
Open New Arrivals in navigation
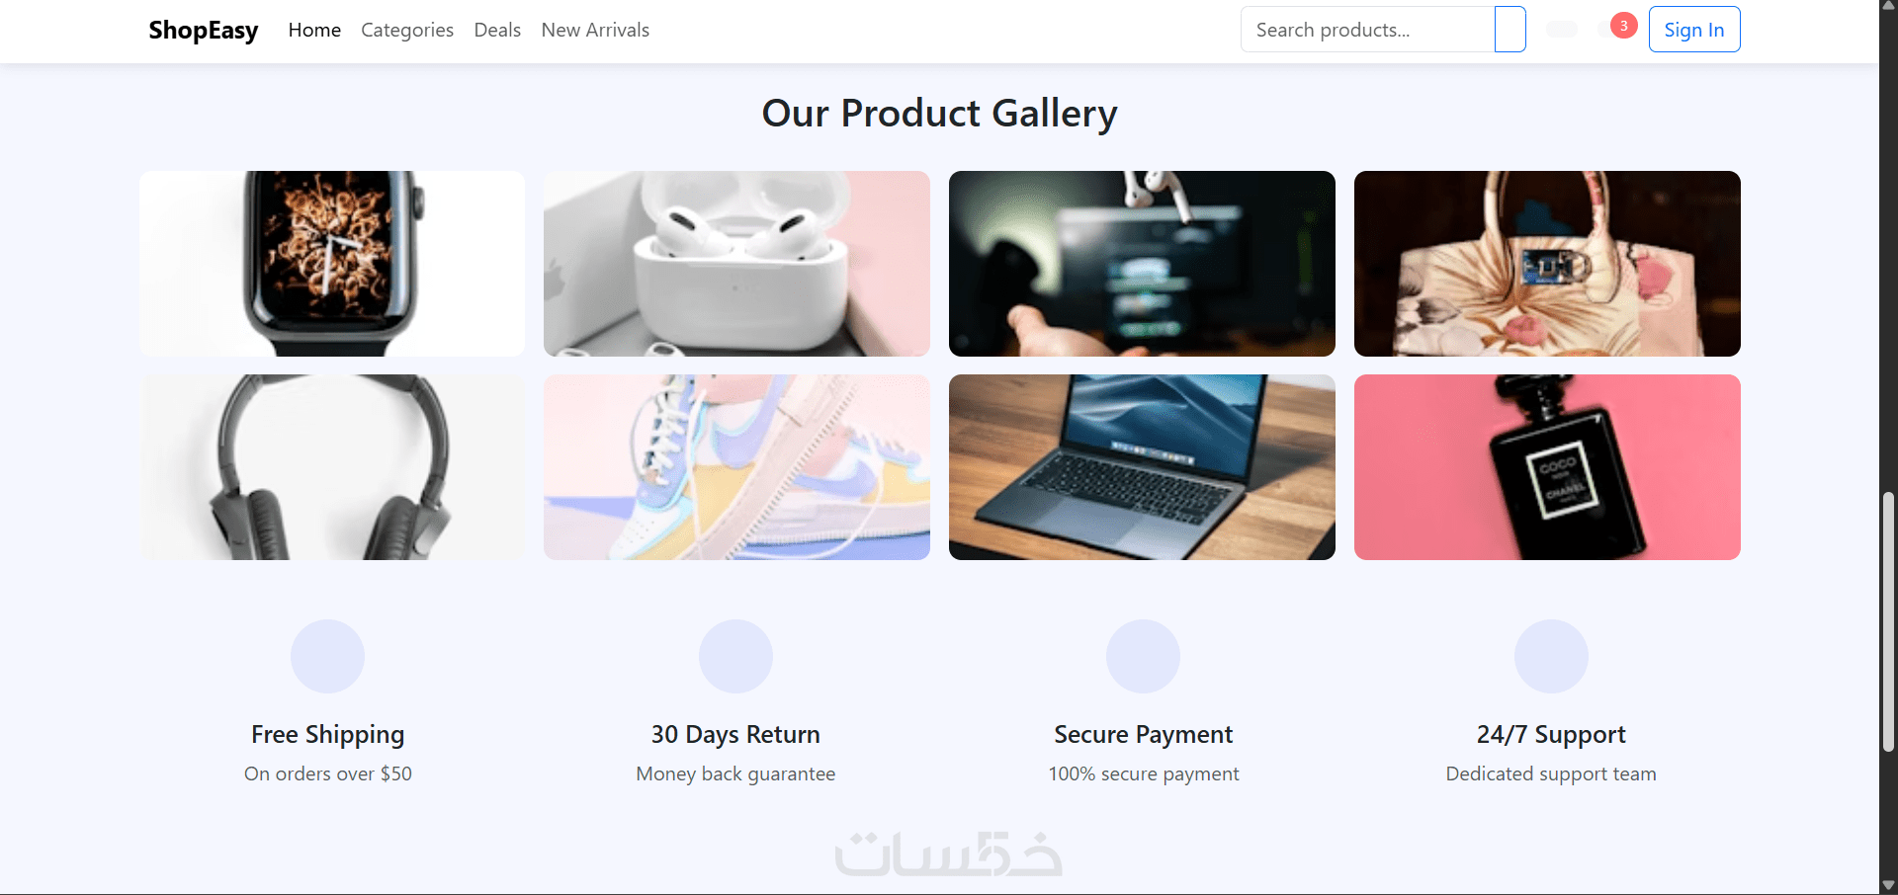[x=595, y=30]
